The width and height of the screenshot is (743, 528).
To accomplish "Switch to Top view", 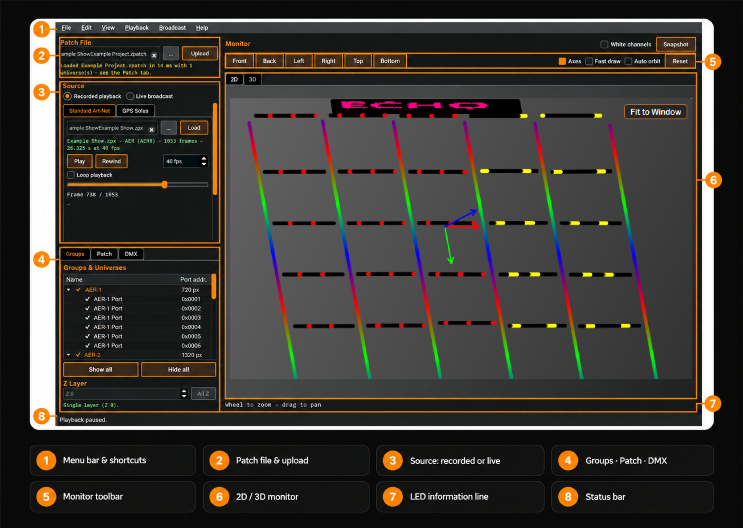I will coord(358,61).
